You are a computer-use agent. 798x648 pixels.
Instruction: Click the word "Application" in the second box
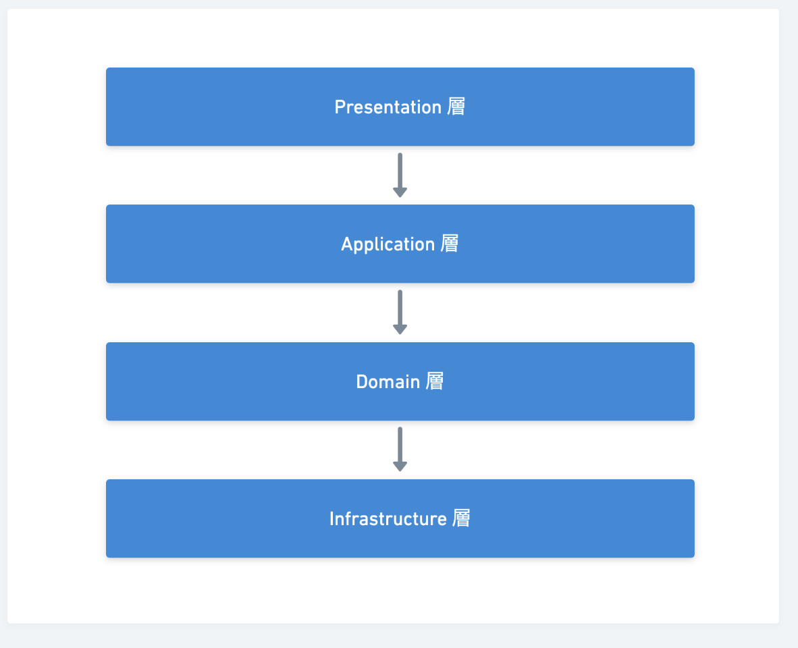pos(388,244)
